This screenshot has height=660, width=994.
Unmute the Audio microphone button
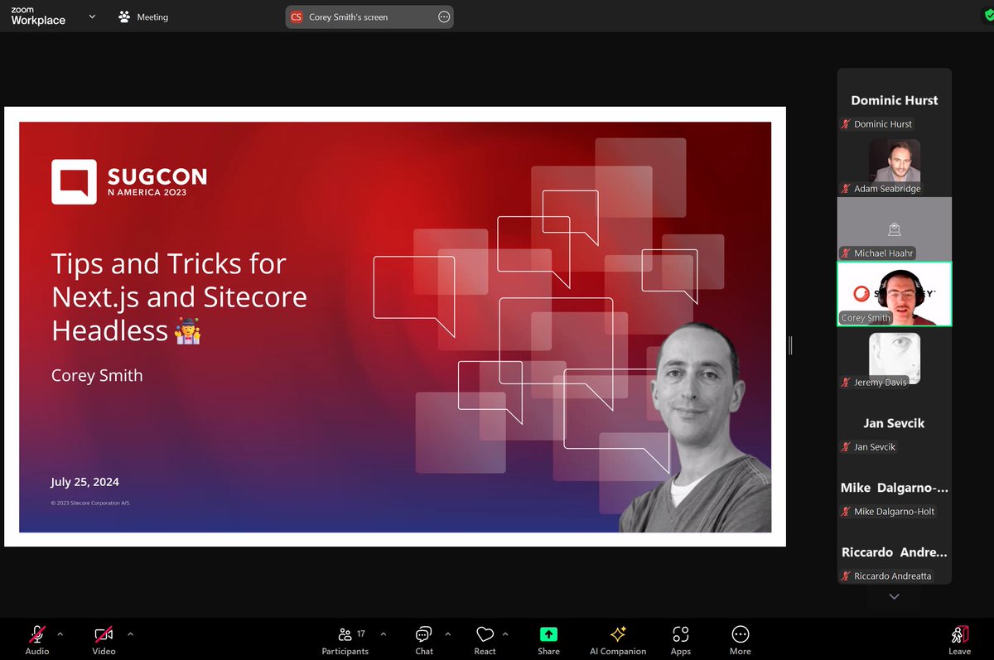point(37,638)
